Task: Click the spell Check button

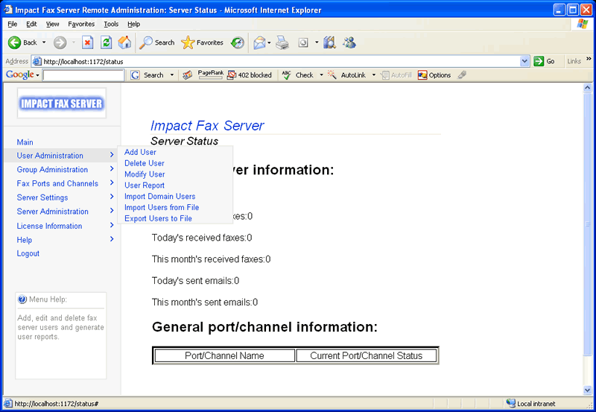Action: click(298, 75)
